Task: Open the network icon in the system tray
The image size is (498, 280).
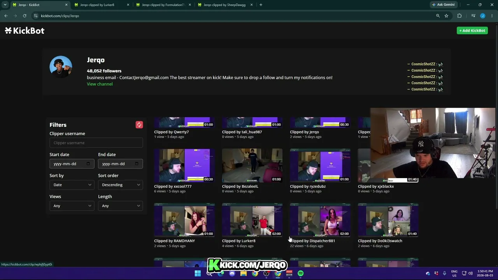Action: click(x=464, y=273)
